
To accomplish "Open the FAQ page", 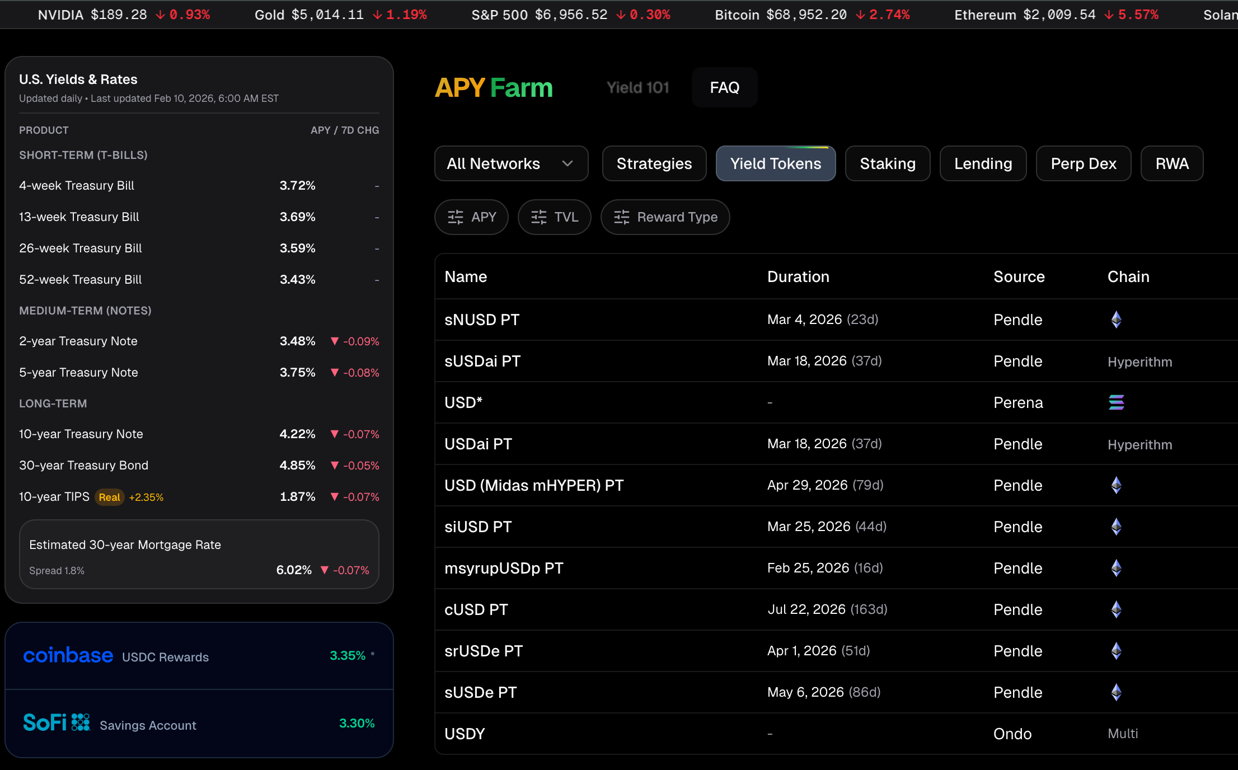I will [724, 87].
